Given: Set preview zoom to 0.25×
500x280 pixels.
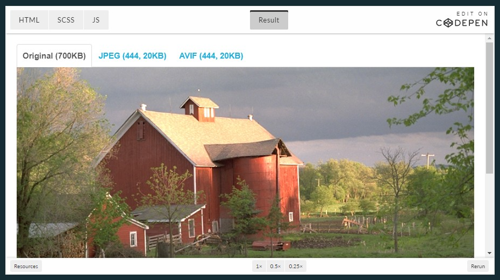Looking at the screenshot, I should pyautogui.click(x=296, y=266).
